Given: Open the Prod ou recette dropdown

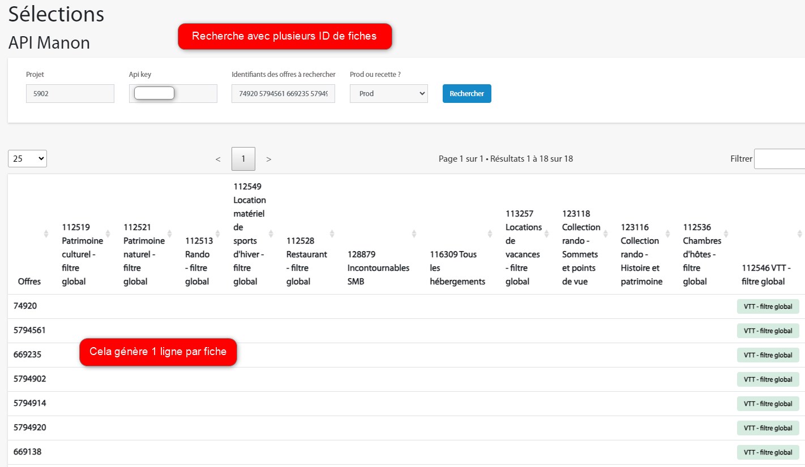Looking at the screenshot, I should (x=389, y=93).
